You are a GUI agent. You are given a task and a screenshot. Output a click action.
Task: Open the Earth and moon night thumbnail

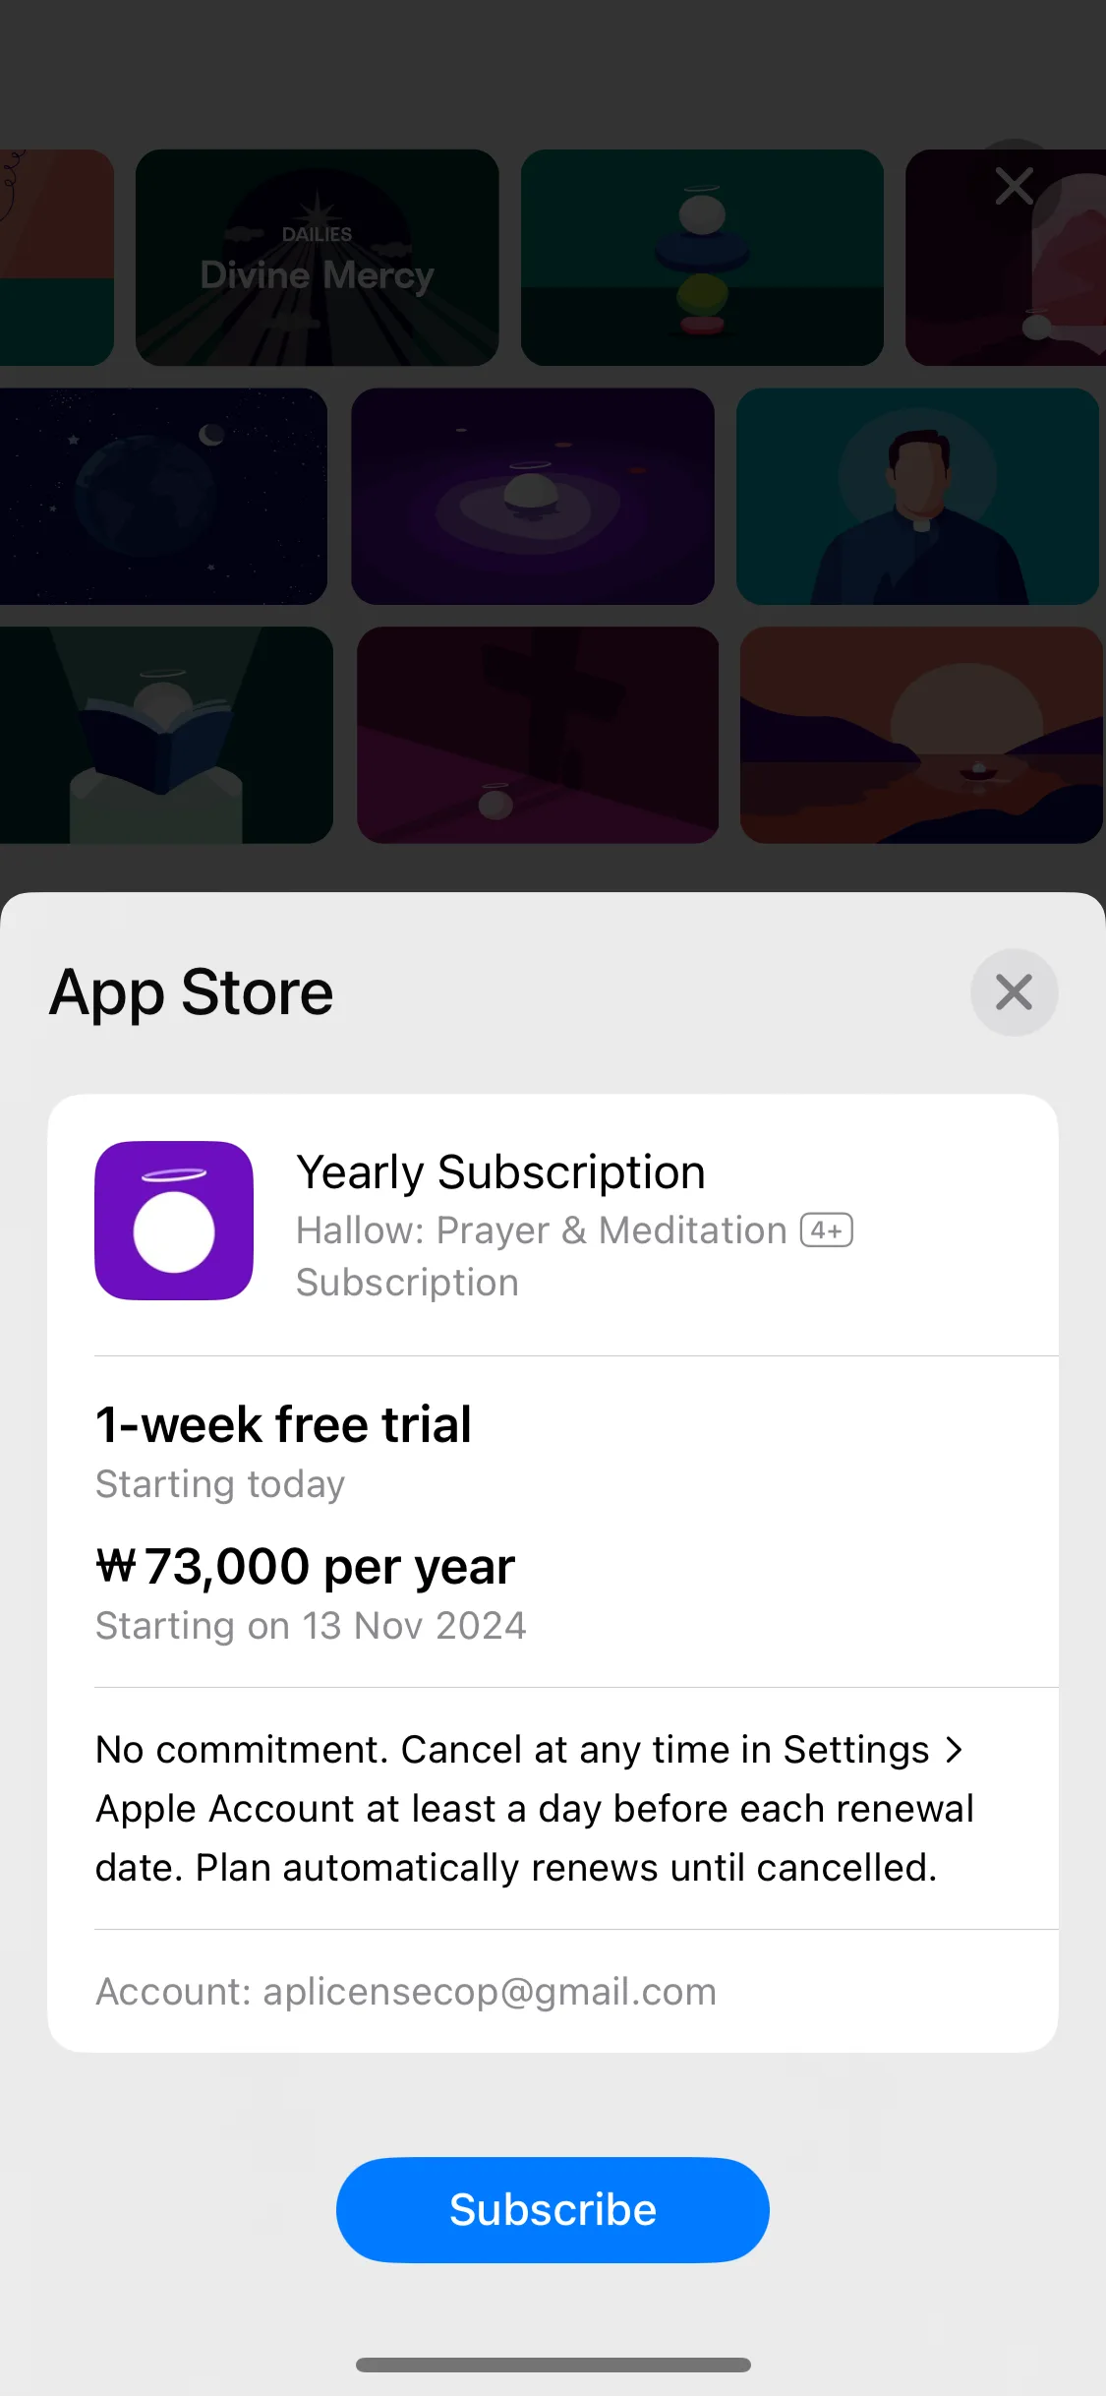163,496
